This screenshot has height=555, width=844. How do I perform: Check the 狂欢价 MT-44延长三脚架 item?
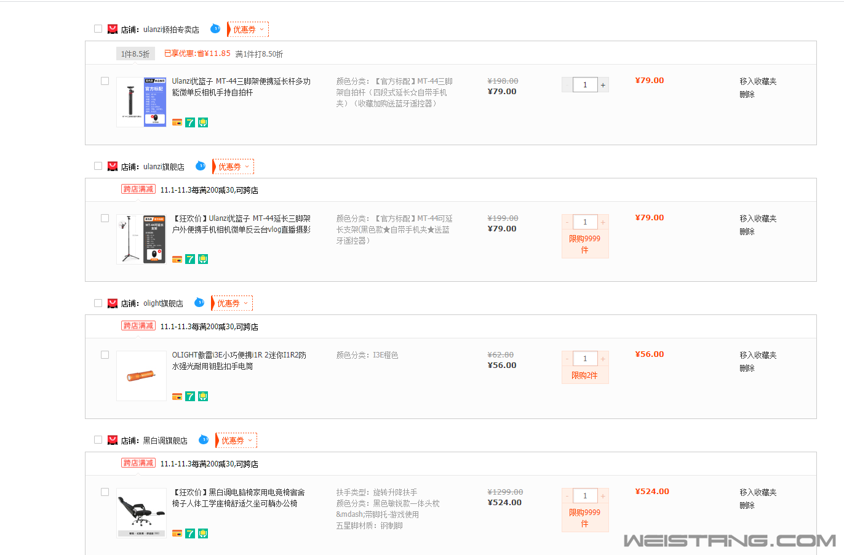pyautogui.click(x=105, y=218)
